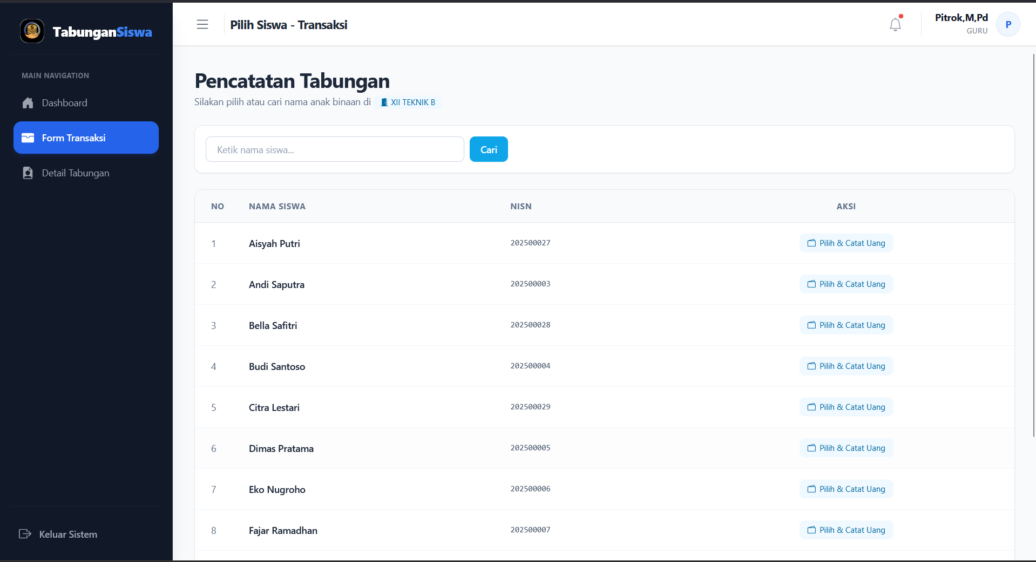
Task: Pilih & Catat Uang for Budi Santoso
Action: pyautogui.click(x=846, y=366)
